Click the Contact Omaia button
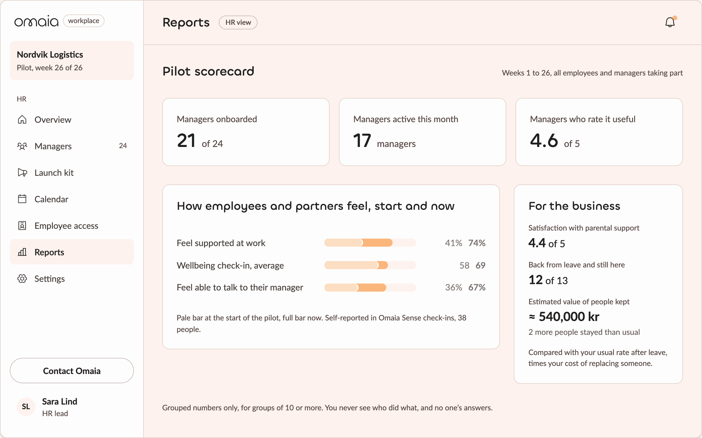 pos(72,371)
